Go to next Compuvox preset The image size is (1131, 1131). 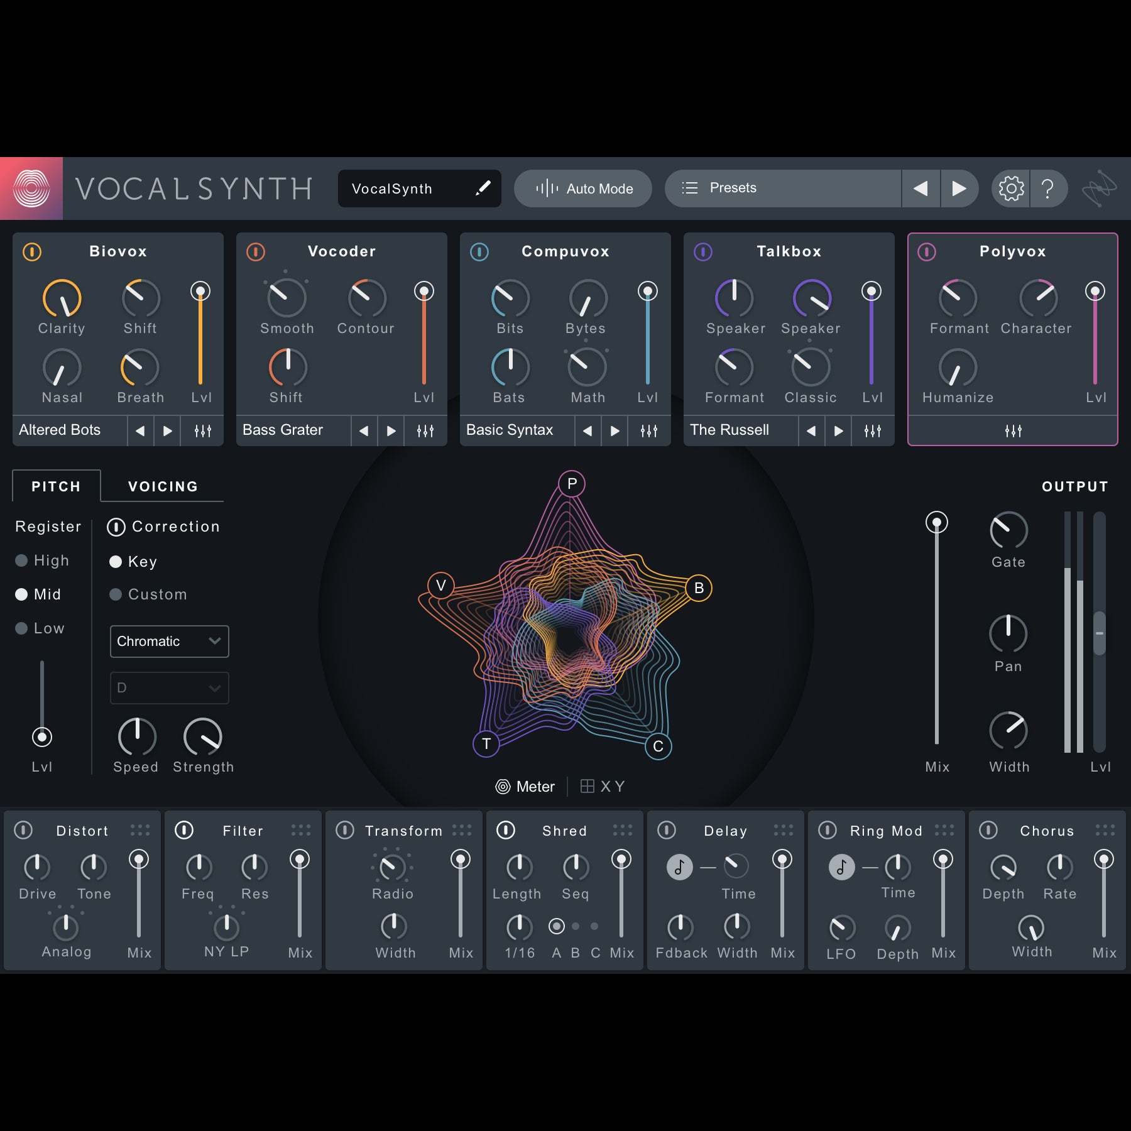point(615,431)
